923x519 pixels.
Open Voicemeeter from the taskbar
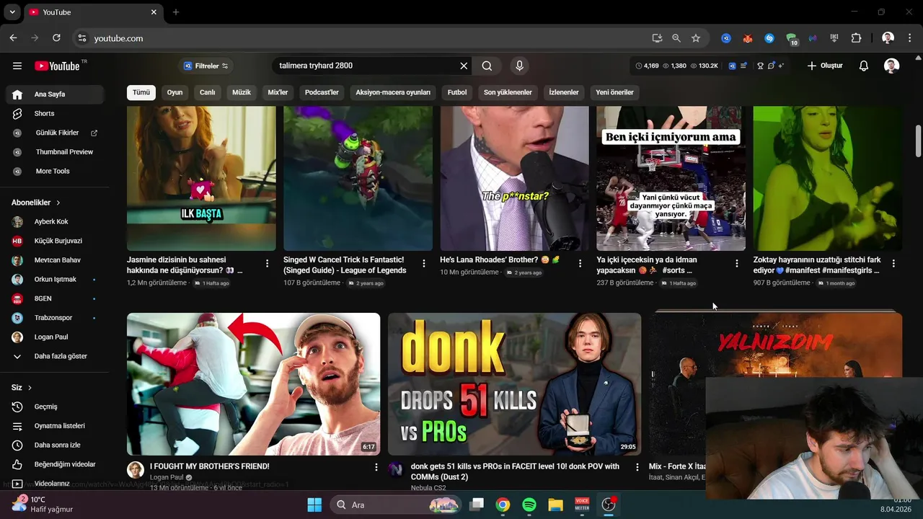tap(582, 505)
